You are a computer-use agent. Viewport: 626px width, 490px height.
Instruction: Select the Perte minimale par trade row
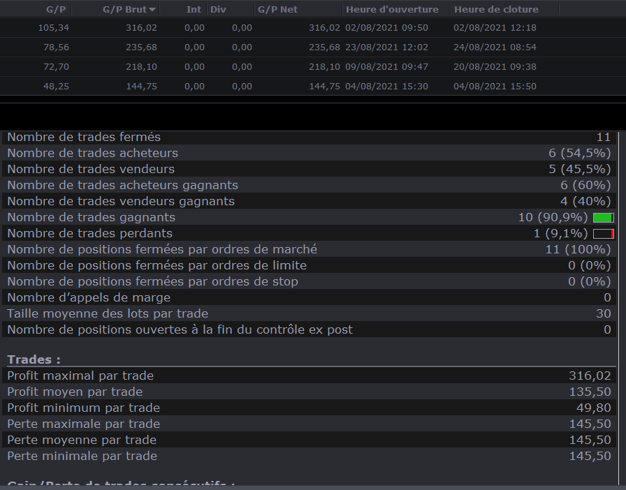point(309,456)
